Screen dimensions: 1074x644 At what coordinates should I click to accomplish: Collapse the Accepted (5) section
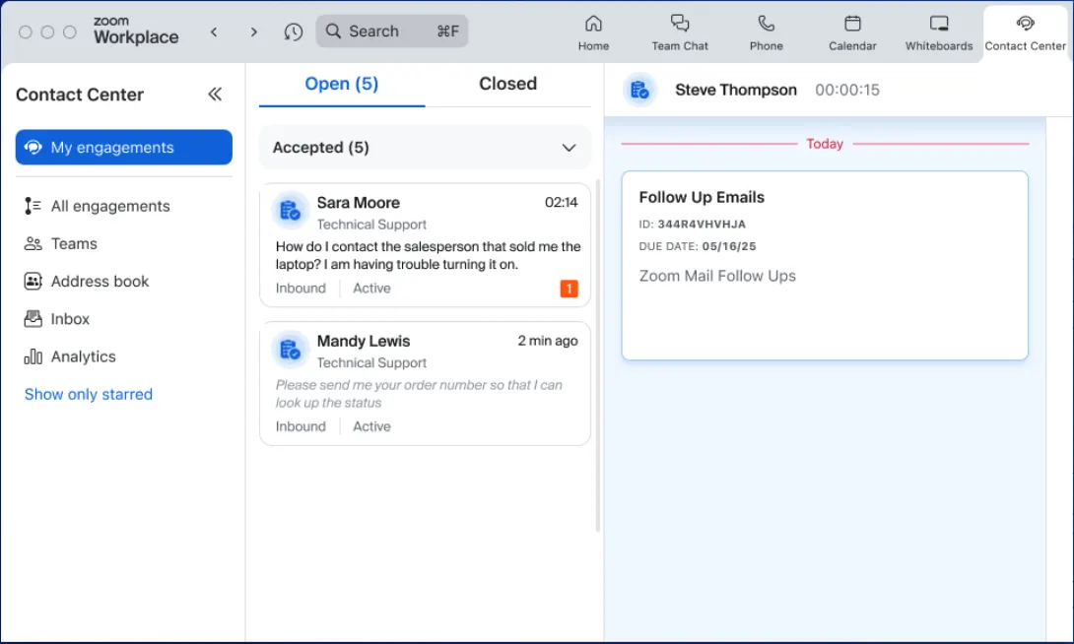click(x=569, y=148)
